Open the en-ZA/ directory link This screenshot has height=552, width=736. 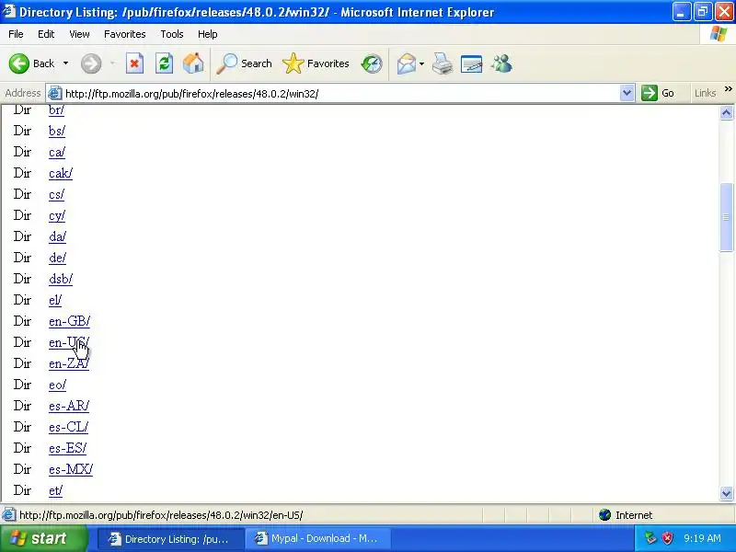pyautogui.click(x=69, y=363)
